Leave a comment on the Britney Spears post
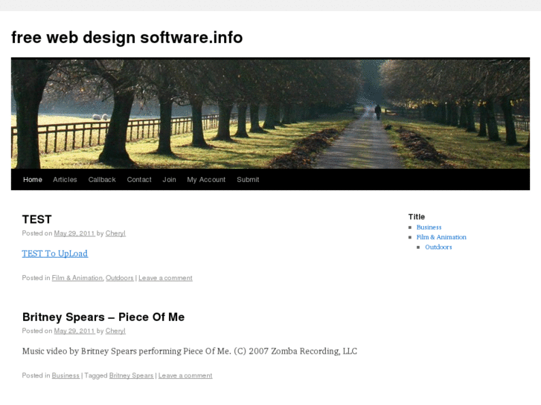The width and height of the screenshot is (541, 405). (185, 376)
